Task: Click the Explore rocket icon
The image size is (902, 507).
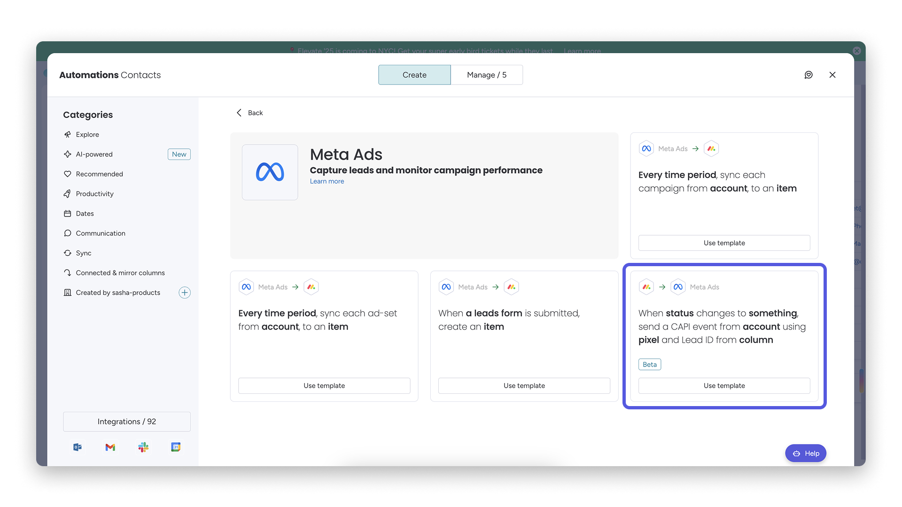Action: [68, 134]
